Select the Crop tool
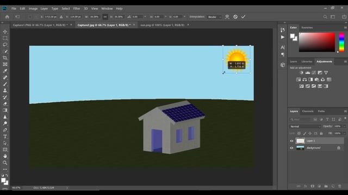 tap(5, 58)
